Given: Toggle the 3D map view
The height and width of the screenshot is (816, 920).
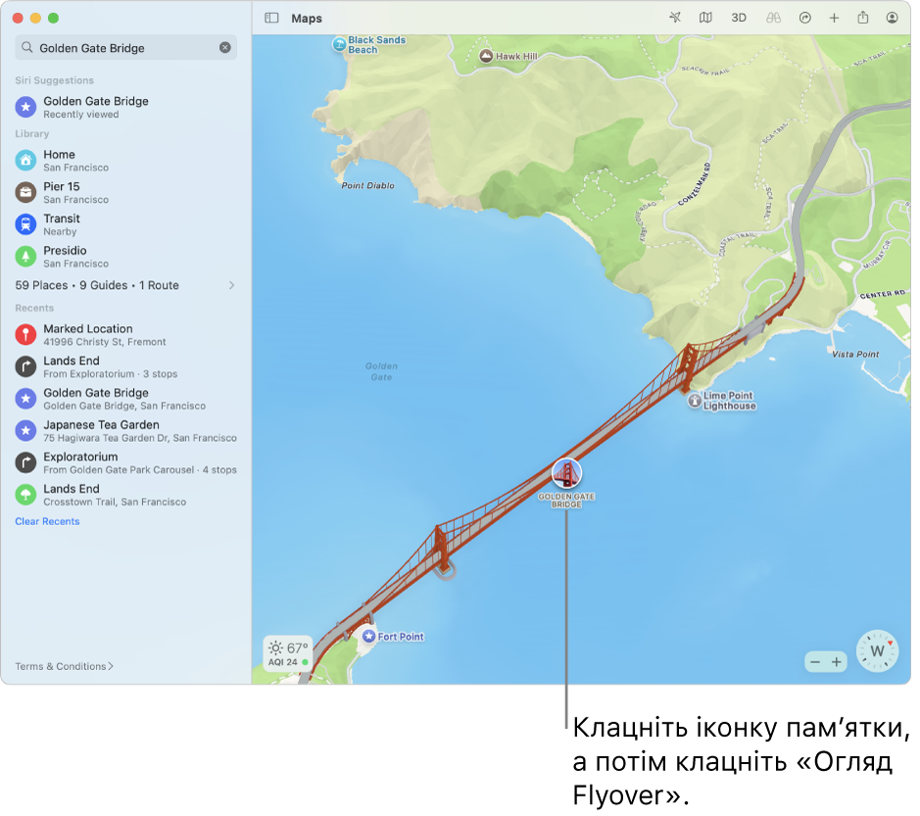Looking at the screenshot, I should pos(738,19).
